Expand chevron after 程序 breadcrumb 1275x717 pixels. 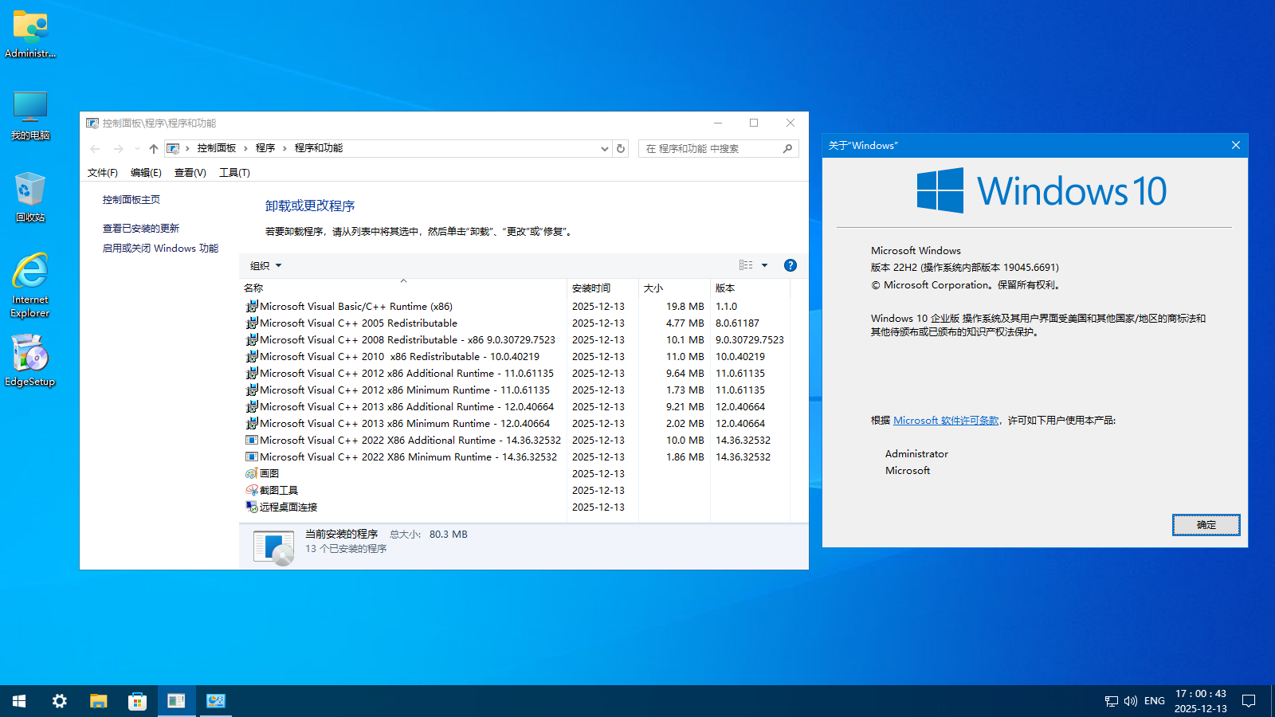coord(284,148)
